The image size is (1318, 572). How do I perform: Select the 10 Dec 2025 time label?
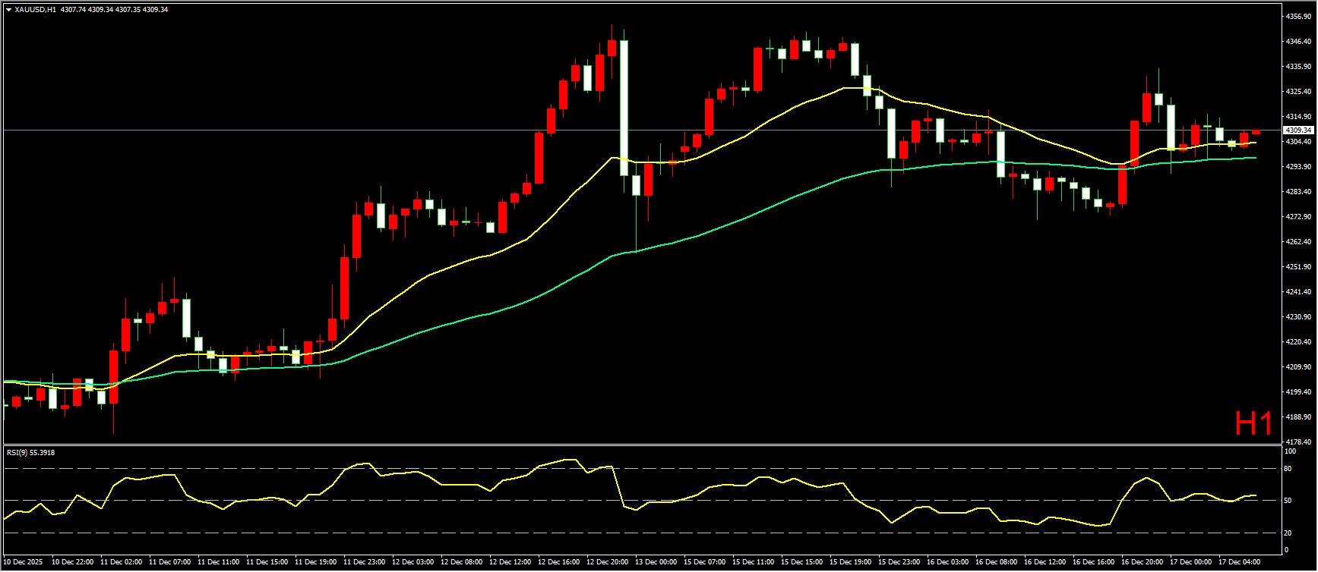(24, 562)
